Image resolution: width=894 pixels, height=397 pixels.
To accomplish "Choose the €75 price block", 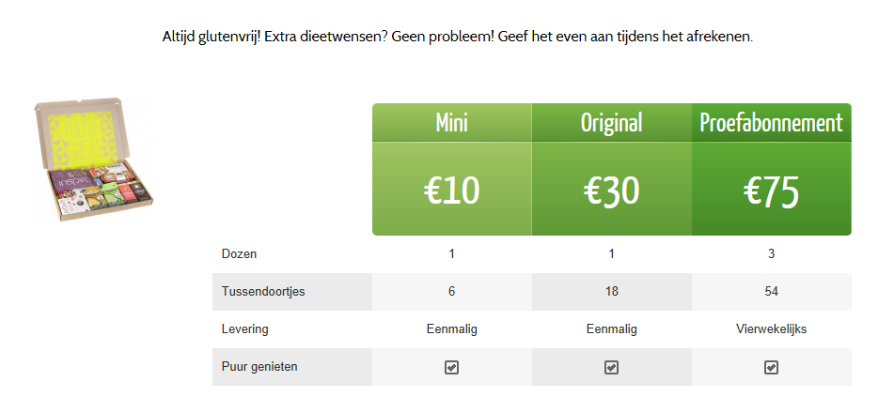I will pyautogui.click(x=772, y=189).
